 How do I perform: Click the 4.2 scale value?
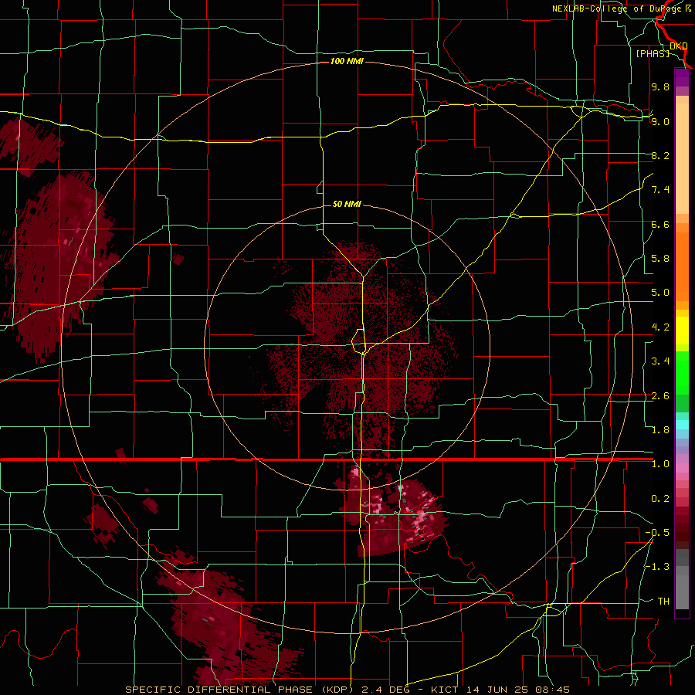tap(660, 327)
